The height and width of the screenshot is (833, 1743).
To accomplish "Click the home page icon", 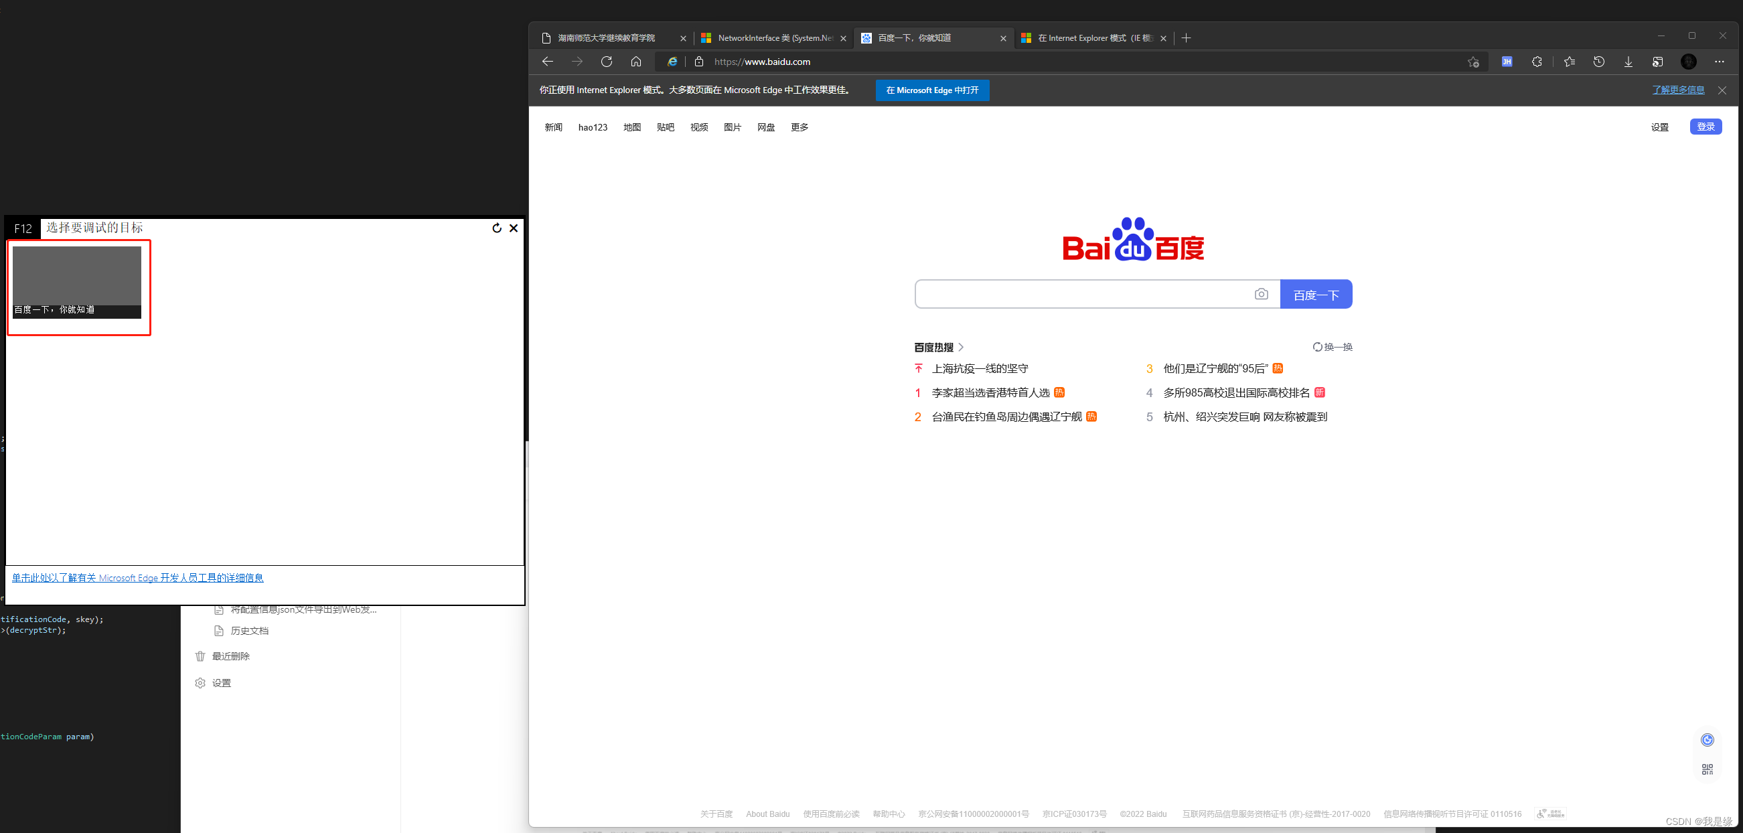I will 636,62.
